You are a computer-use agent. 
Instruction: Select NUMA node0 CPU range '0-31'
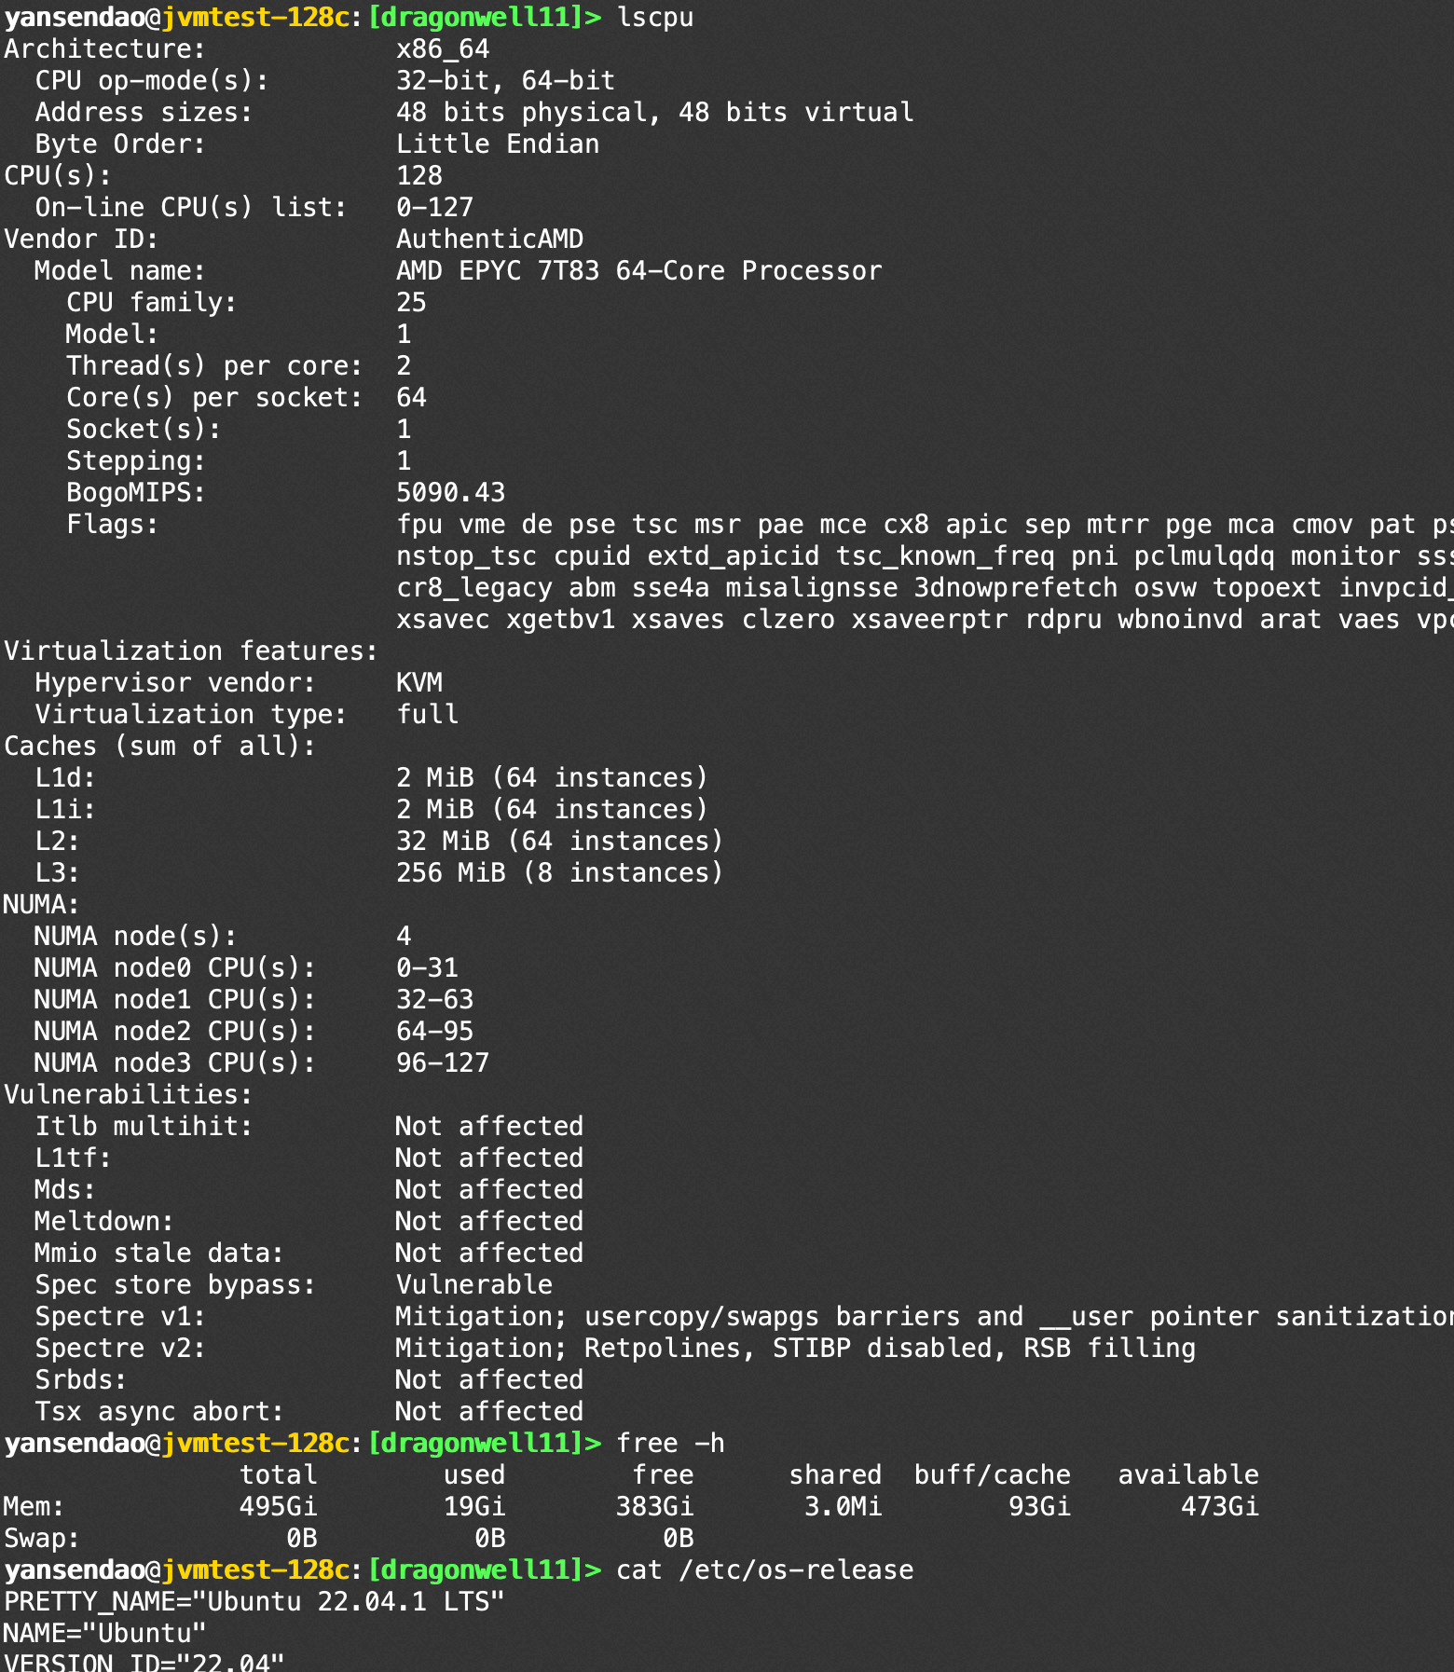pyautogui.click(x=427, y=968)
